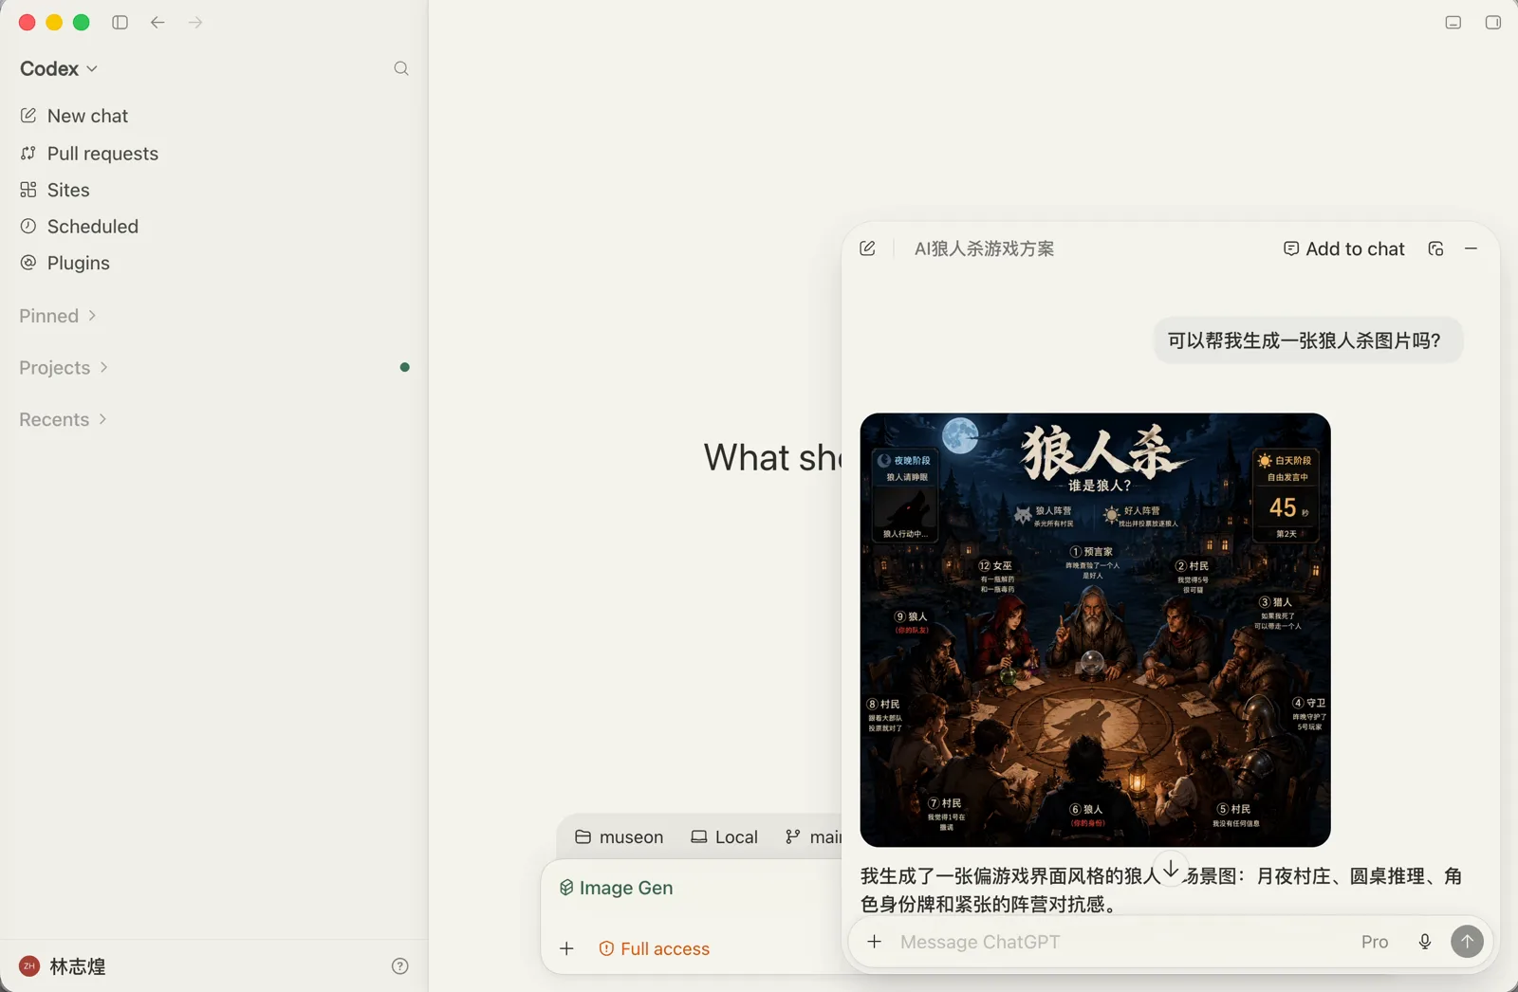
Task: Select the museon project folder
Action: [x=620, y=837]
